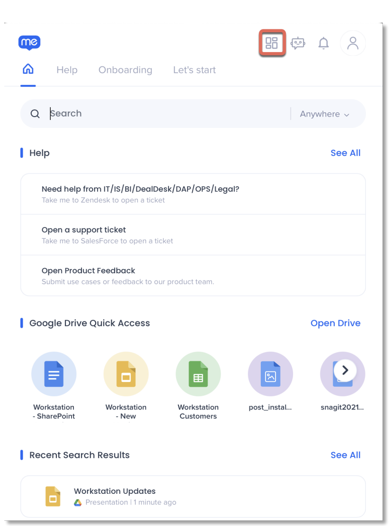The image size is (391, 526).
Task: Expand more Google Drive files with the arrow
Action: tap(346, 371)
